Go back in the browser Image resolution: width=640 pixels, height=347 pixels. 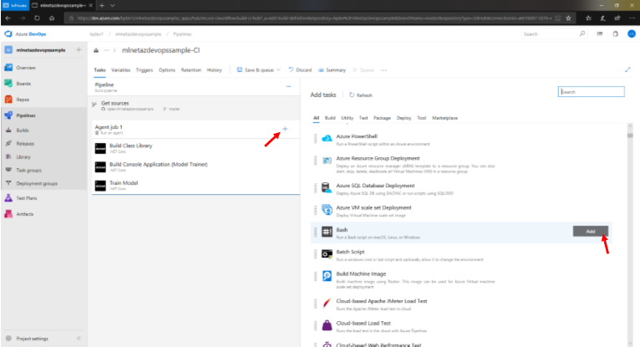(8, 18)
